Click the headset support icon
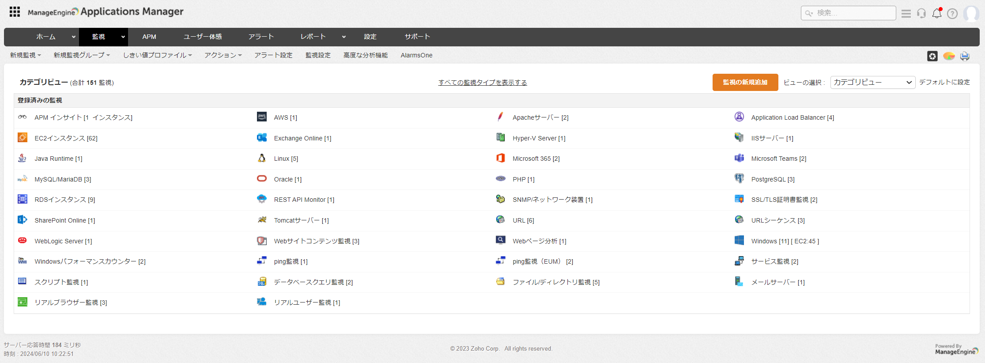This screenshot has width=985, height=363. click(x=921, y=14)
